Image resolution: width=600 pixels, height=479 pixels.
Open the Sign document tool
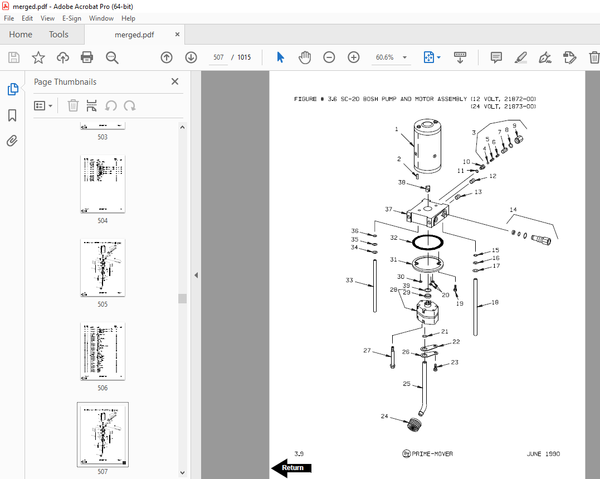[x=545, y=57]
